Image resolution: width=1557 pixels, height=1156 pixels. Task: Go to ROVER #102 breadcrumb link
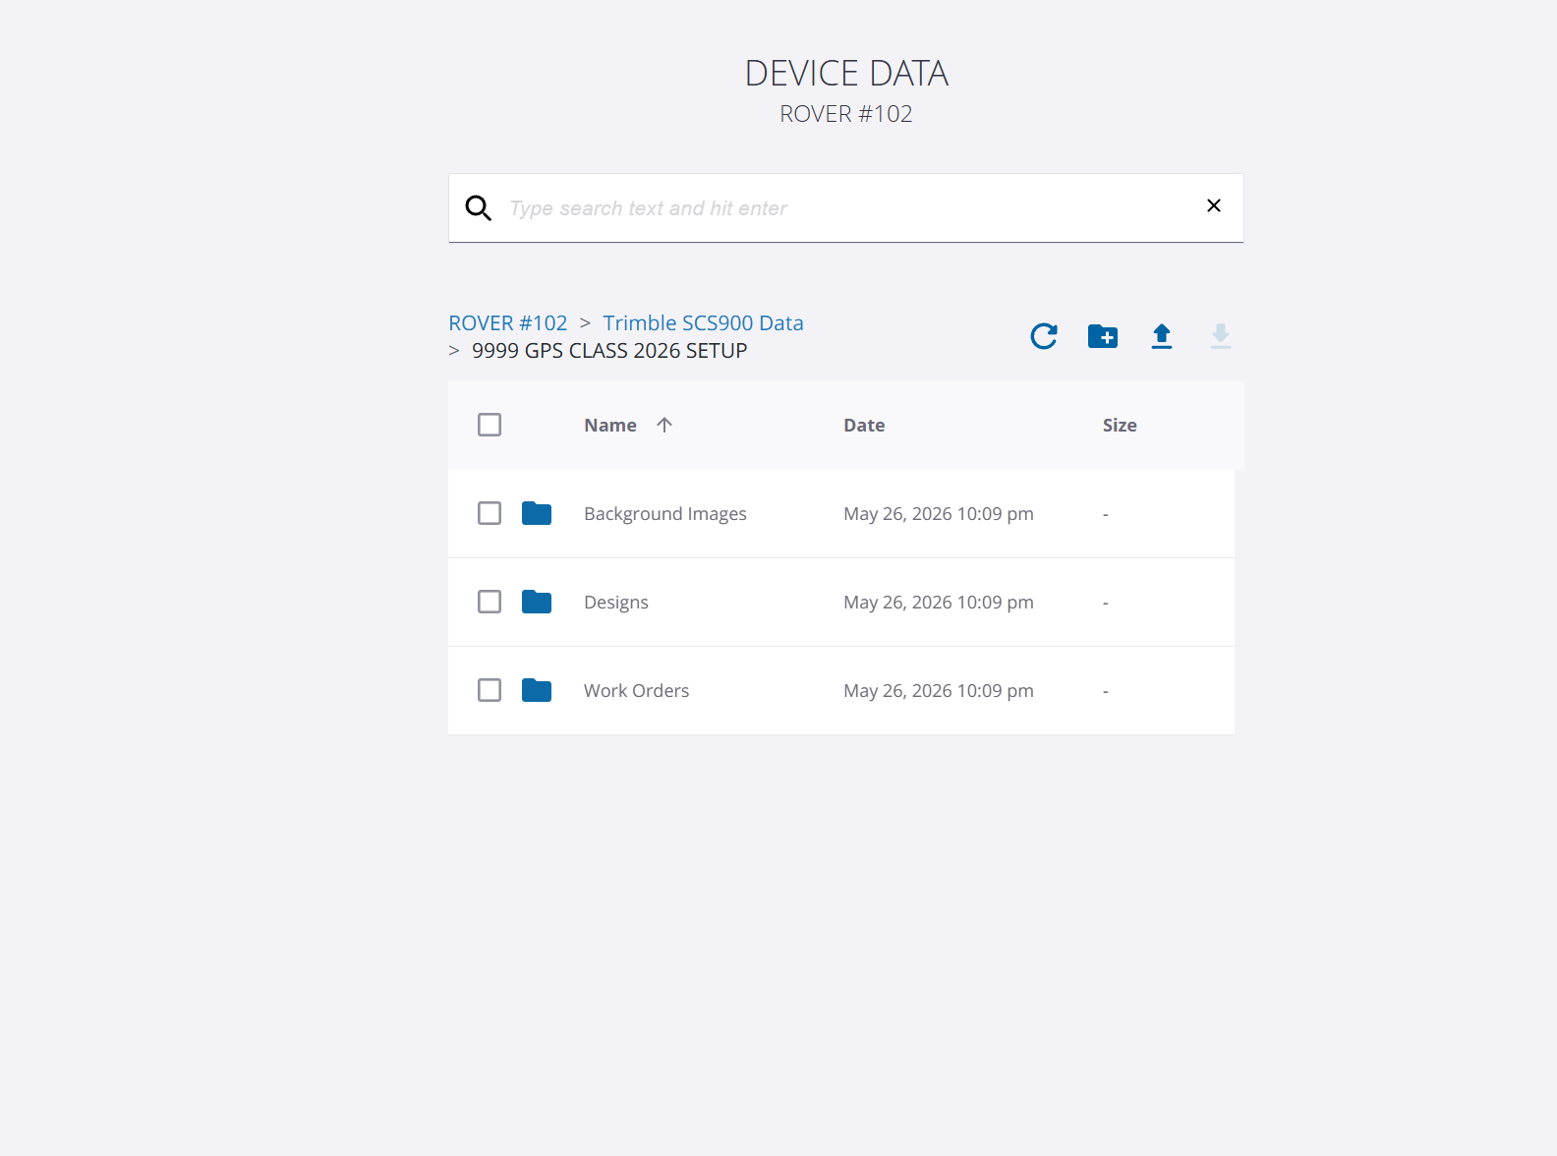click(508, 323)
